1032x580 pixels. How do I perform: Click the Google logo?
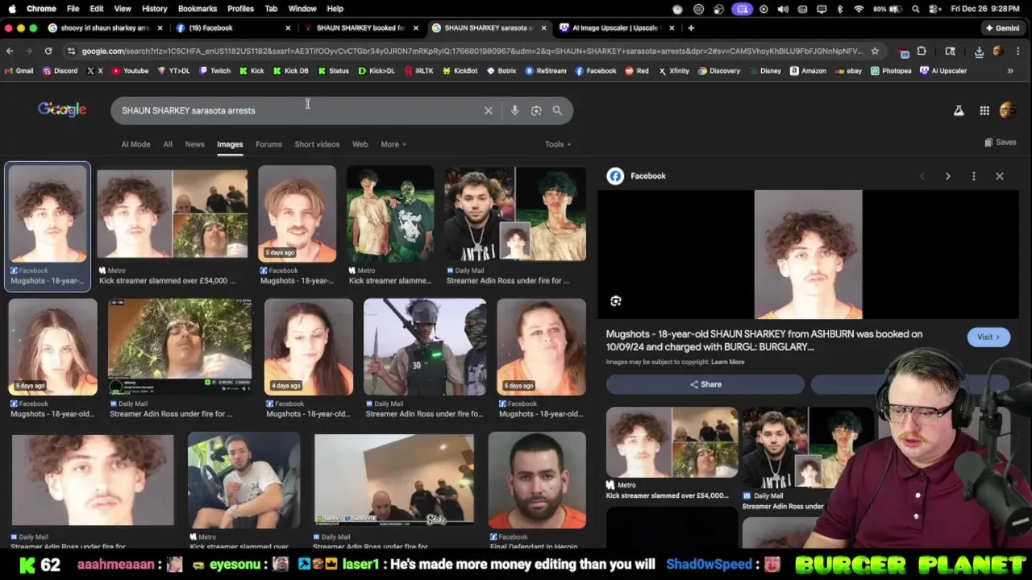point(62,110)
